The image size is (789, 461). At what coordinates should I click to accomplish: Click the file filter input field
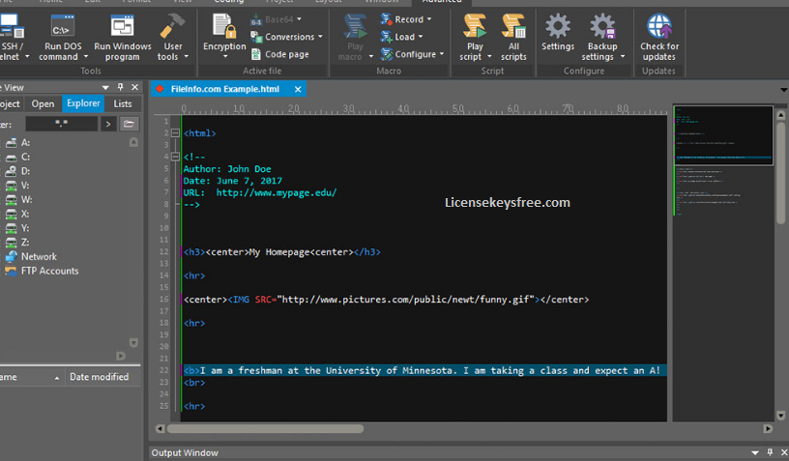(61, 124)
